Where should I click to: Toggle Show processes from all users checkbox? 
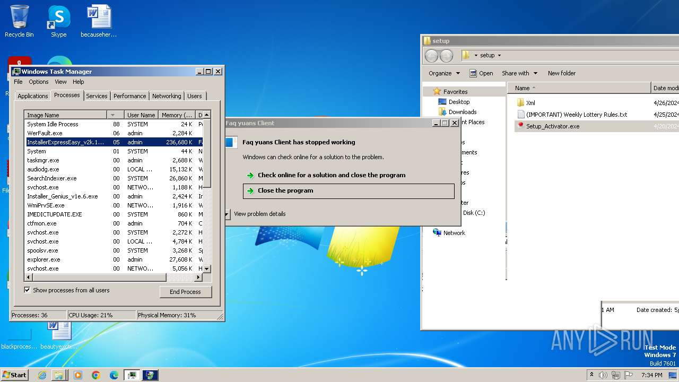(27, 290)
